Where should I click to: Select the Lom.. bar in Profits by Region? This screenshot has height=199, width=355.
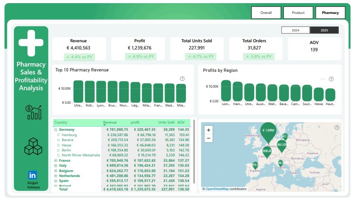[226, 91]
